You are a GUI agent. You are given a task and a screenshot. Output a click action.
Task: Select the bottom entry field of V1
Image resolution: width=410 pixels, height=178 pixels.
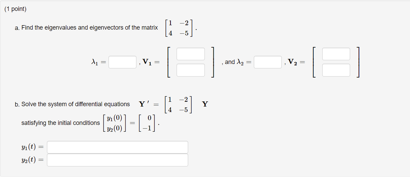[x=191, y=70]
